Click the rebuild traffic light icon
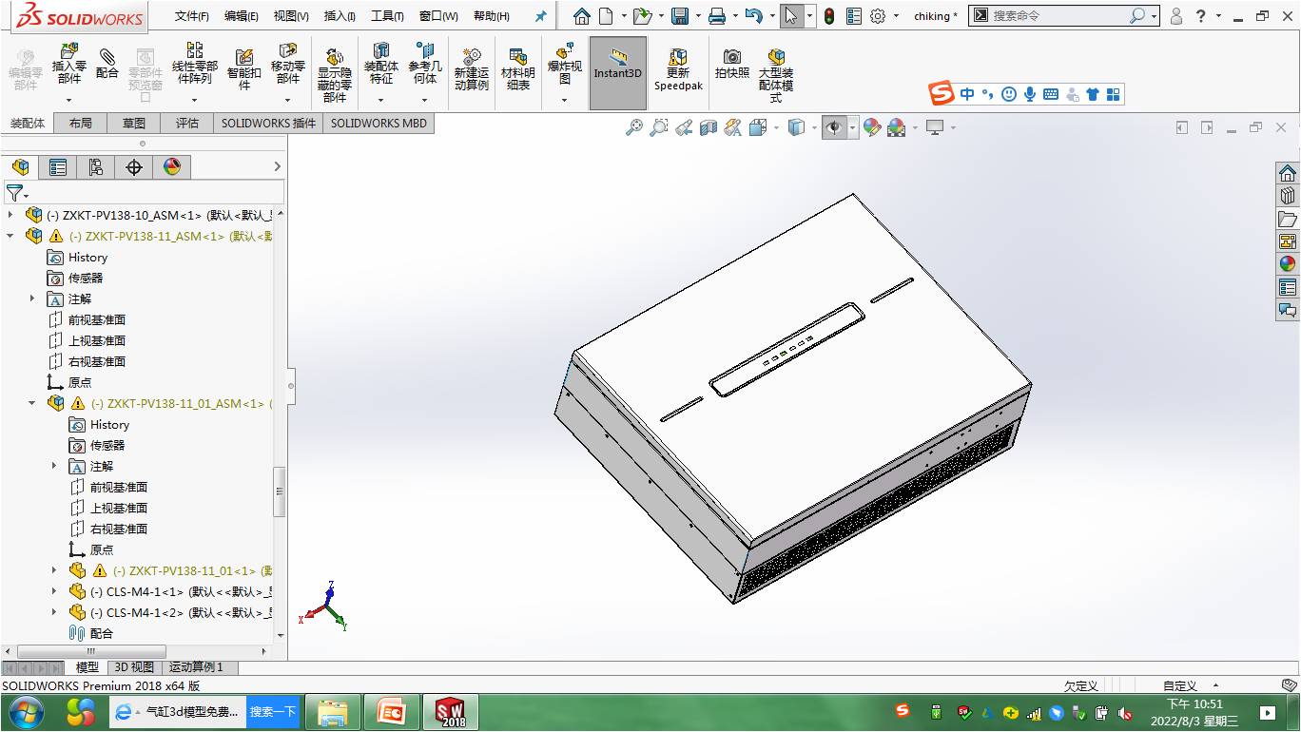The height and width of the screenshot is (732, 1301). tap(828, 16)
